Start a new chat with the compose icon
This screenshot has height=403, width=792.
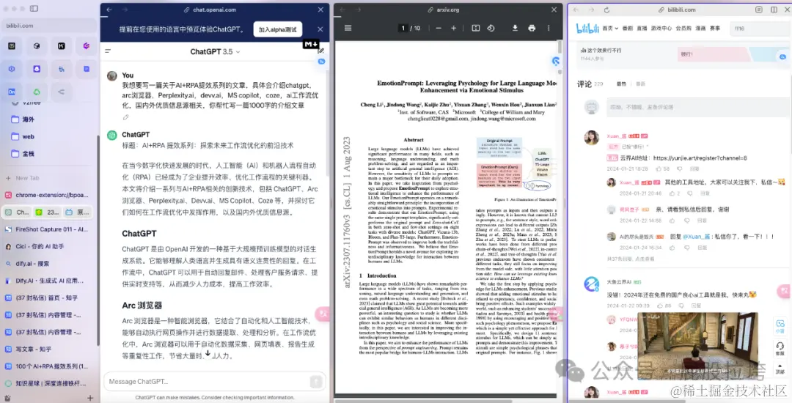coord(320,51)
